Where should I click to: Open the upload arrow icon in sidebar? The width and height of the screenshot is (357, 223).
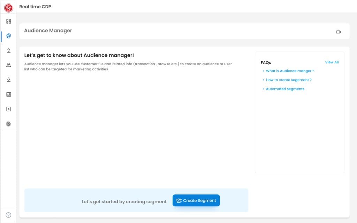9,51
